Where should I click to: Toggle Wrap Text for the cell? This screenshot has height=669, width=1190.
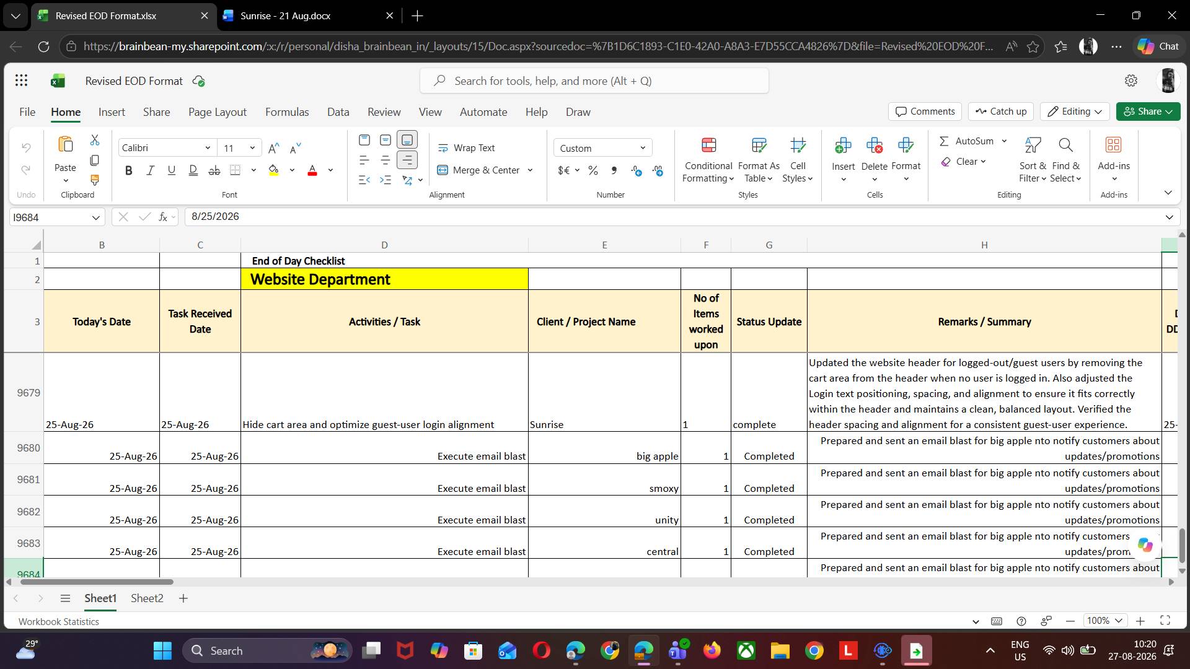[x=467, y=148]
